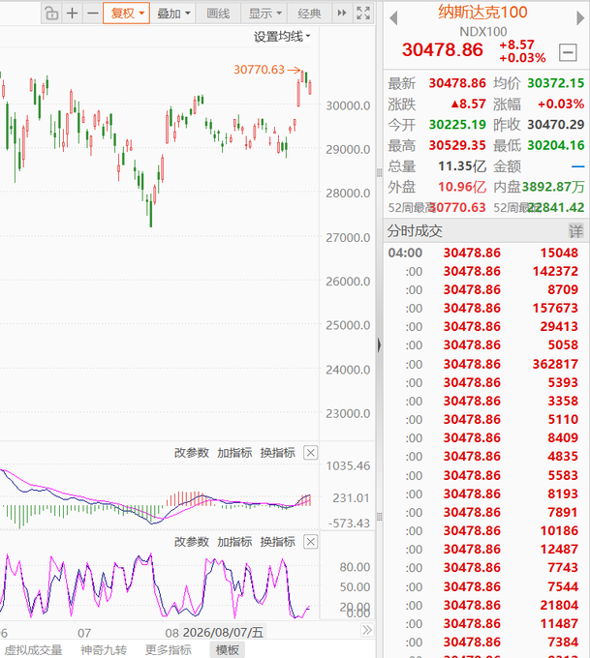Collapse quote panel with minus box icon
This screenshot has height=658, width=590.
click(x=568, y=53)
